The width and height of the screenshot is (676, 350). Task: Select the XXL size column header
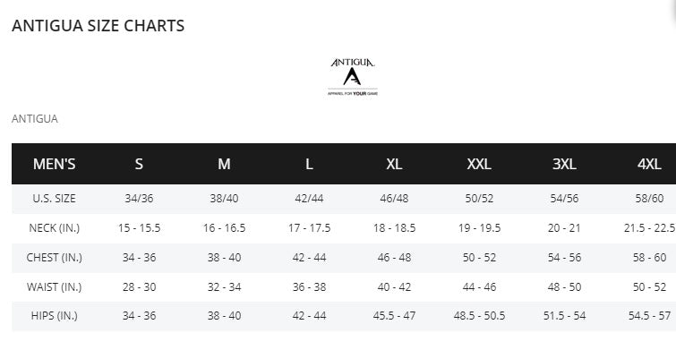479,164
